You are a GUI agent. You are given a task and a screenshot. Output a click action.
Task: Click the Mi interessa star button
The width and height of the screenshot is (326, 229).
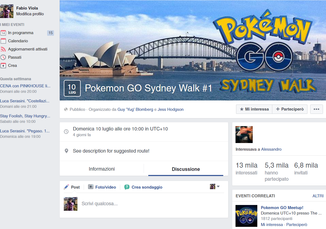pyautogui.click(x=254, y=109)
